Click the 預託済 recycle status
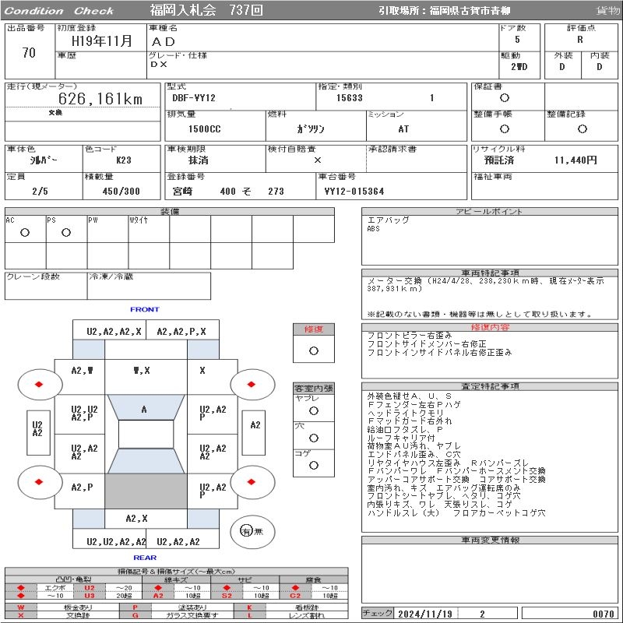Screen dimensions: 623x623 pyautogui.click(x=498, y=160)
